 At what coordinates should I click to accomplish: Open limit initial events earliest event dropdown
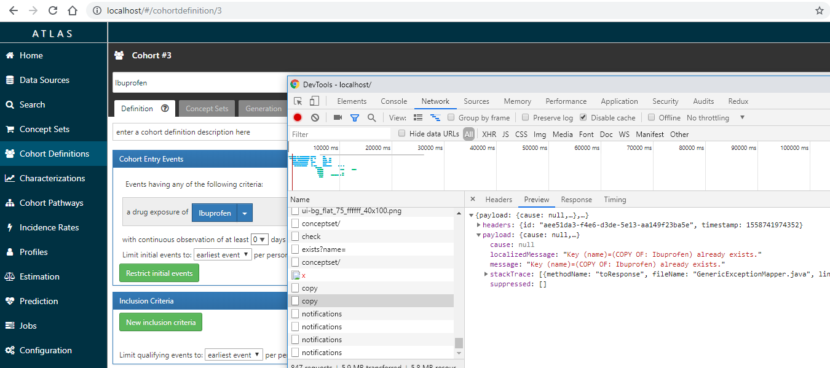click(223, 254)
